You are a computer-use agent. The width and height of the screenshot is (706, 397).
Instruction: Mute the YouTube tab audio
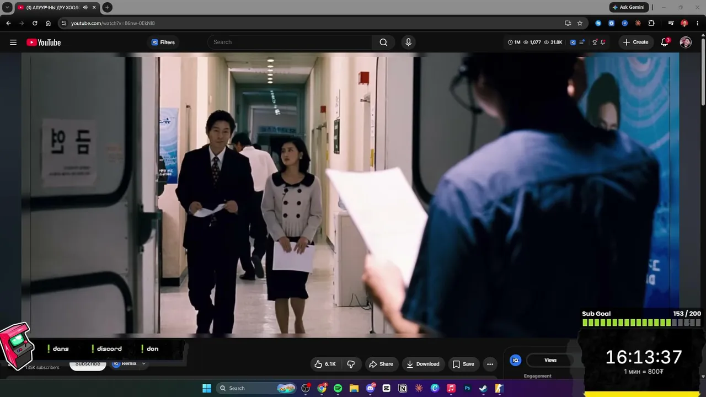click(85, 7)
